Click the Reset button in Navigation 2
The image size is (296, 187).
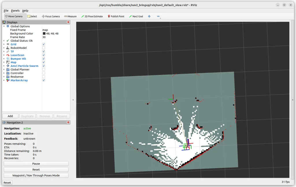tap(36, 170)
